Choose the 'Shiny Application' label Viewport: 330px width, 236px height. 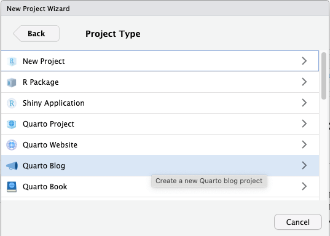[53, 103]
